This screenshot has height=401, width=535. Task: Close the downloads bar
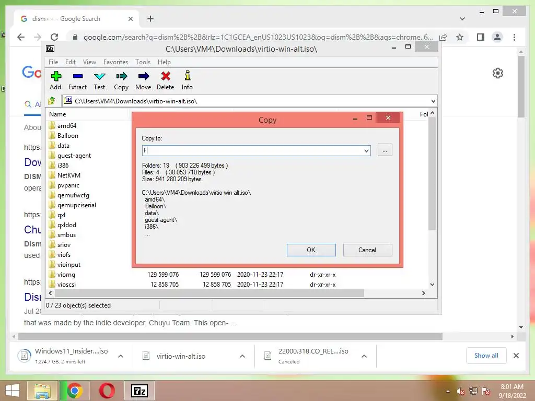(516, 356)
